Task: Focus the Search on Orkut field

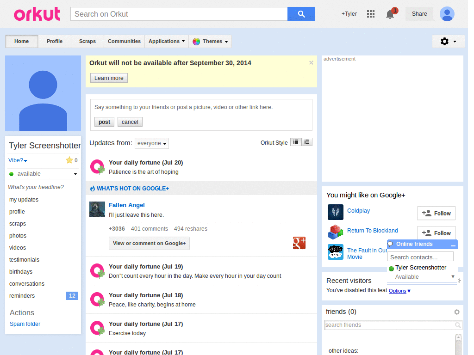Action: (x=179, y=14)
